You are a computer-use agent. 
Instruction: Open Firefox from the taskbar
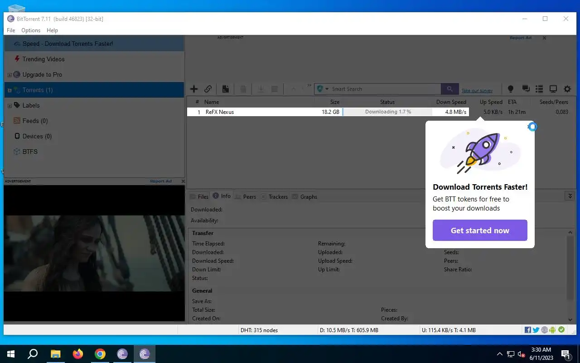78,354
